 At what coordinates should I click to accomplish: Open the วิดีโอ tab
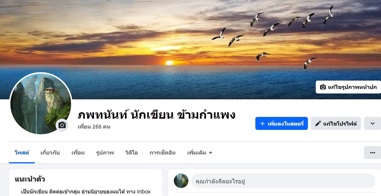[131, 153]
